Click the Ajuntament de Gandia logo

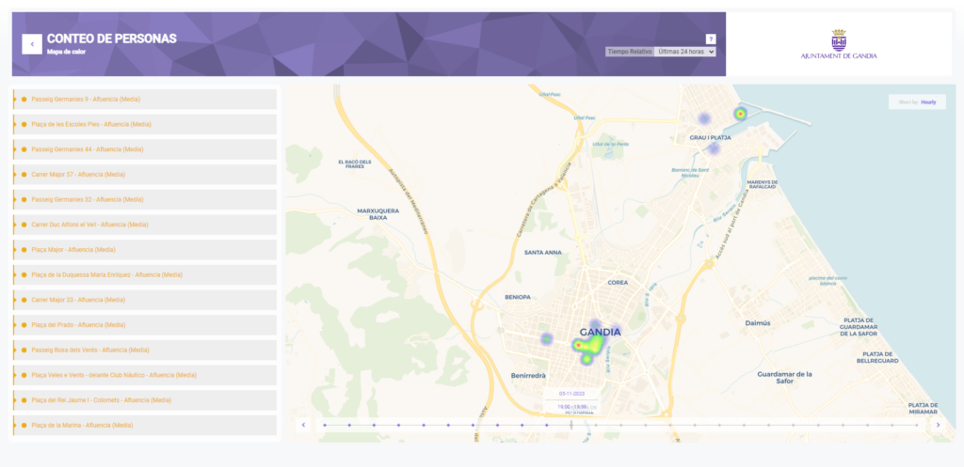(838, 44)
